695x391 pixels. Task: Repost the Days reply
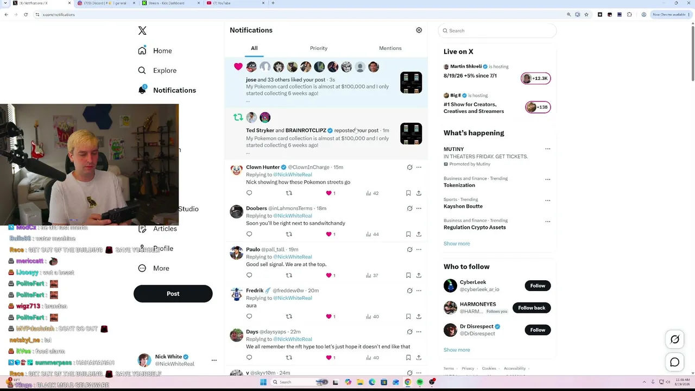click(x=289, y=357)
